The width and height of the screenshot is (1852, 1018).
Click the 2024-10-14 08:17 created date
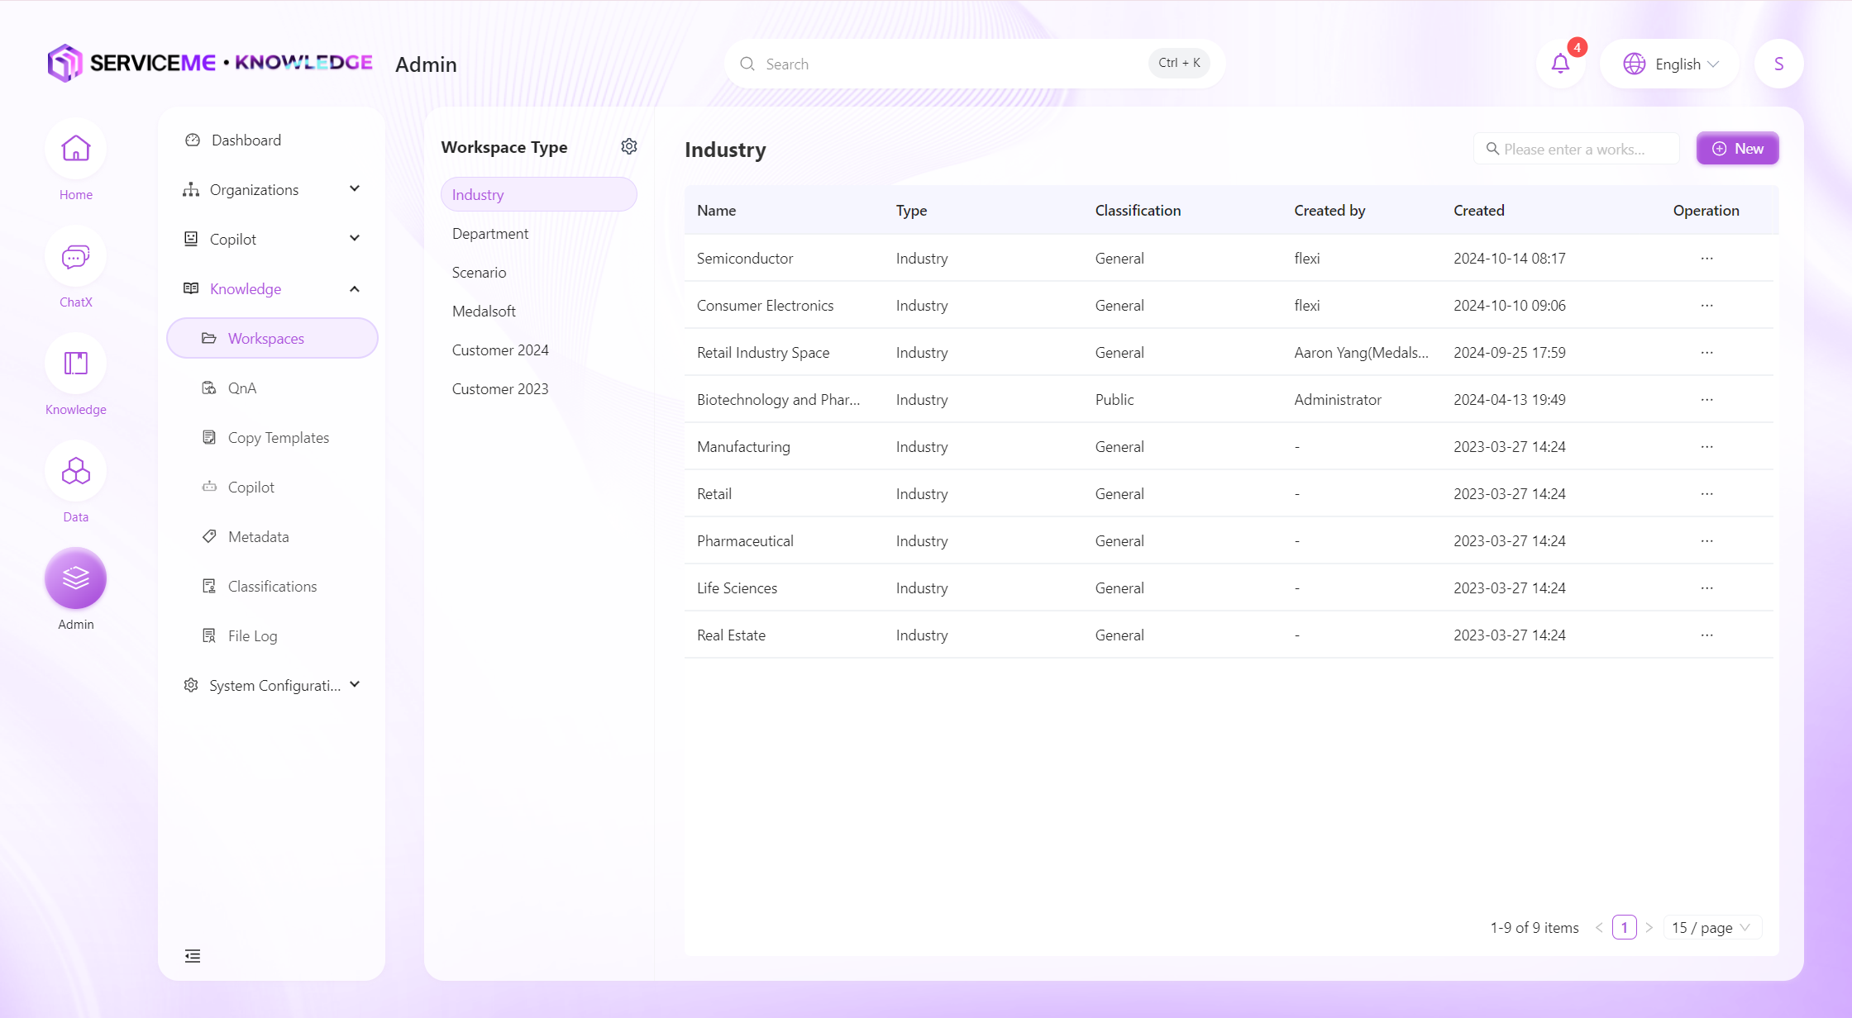click(1509, 258)
